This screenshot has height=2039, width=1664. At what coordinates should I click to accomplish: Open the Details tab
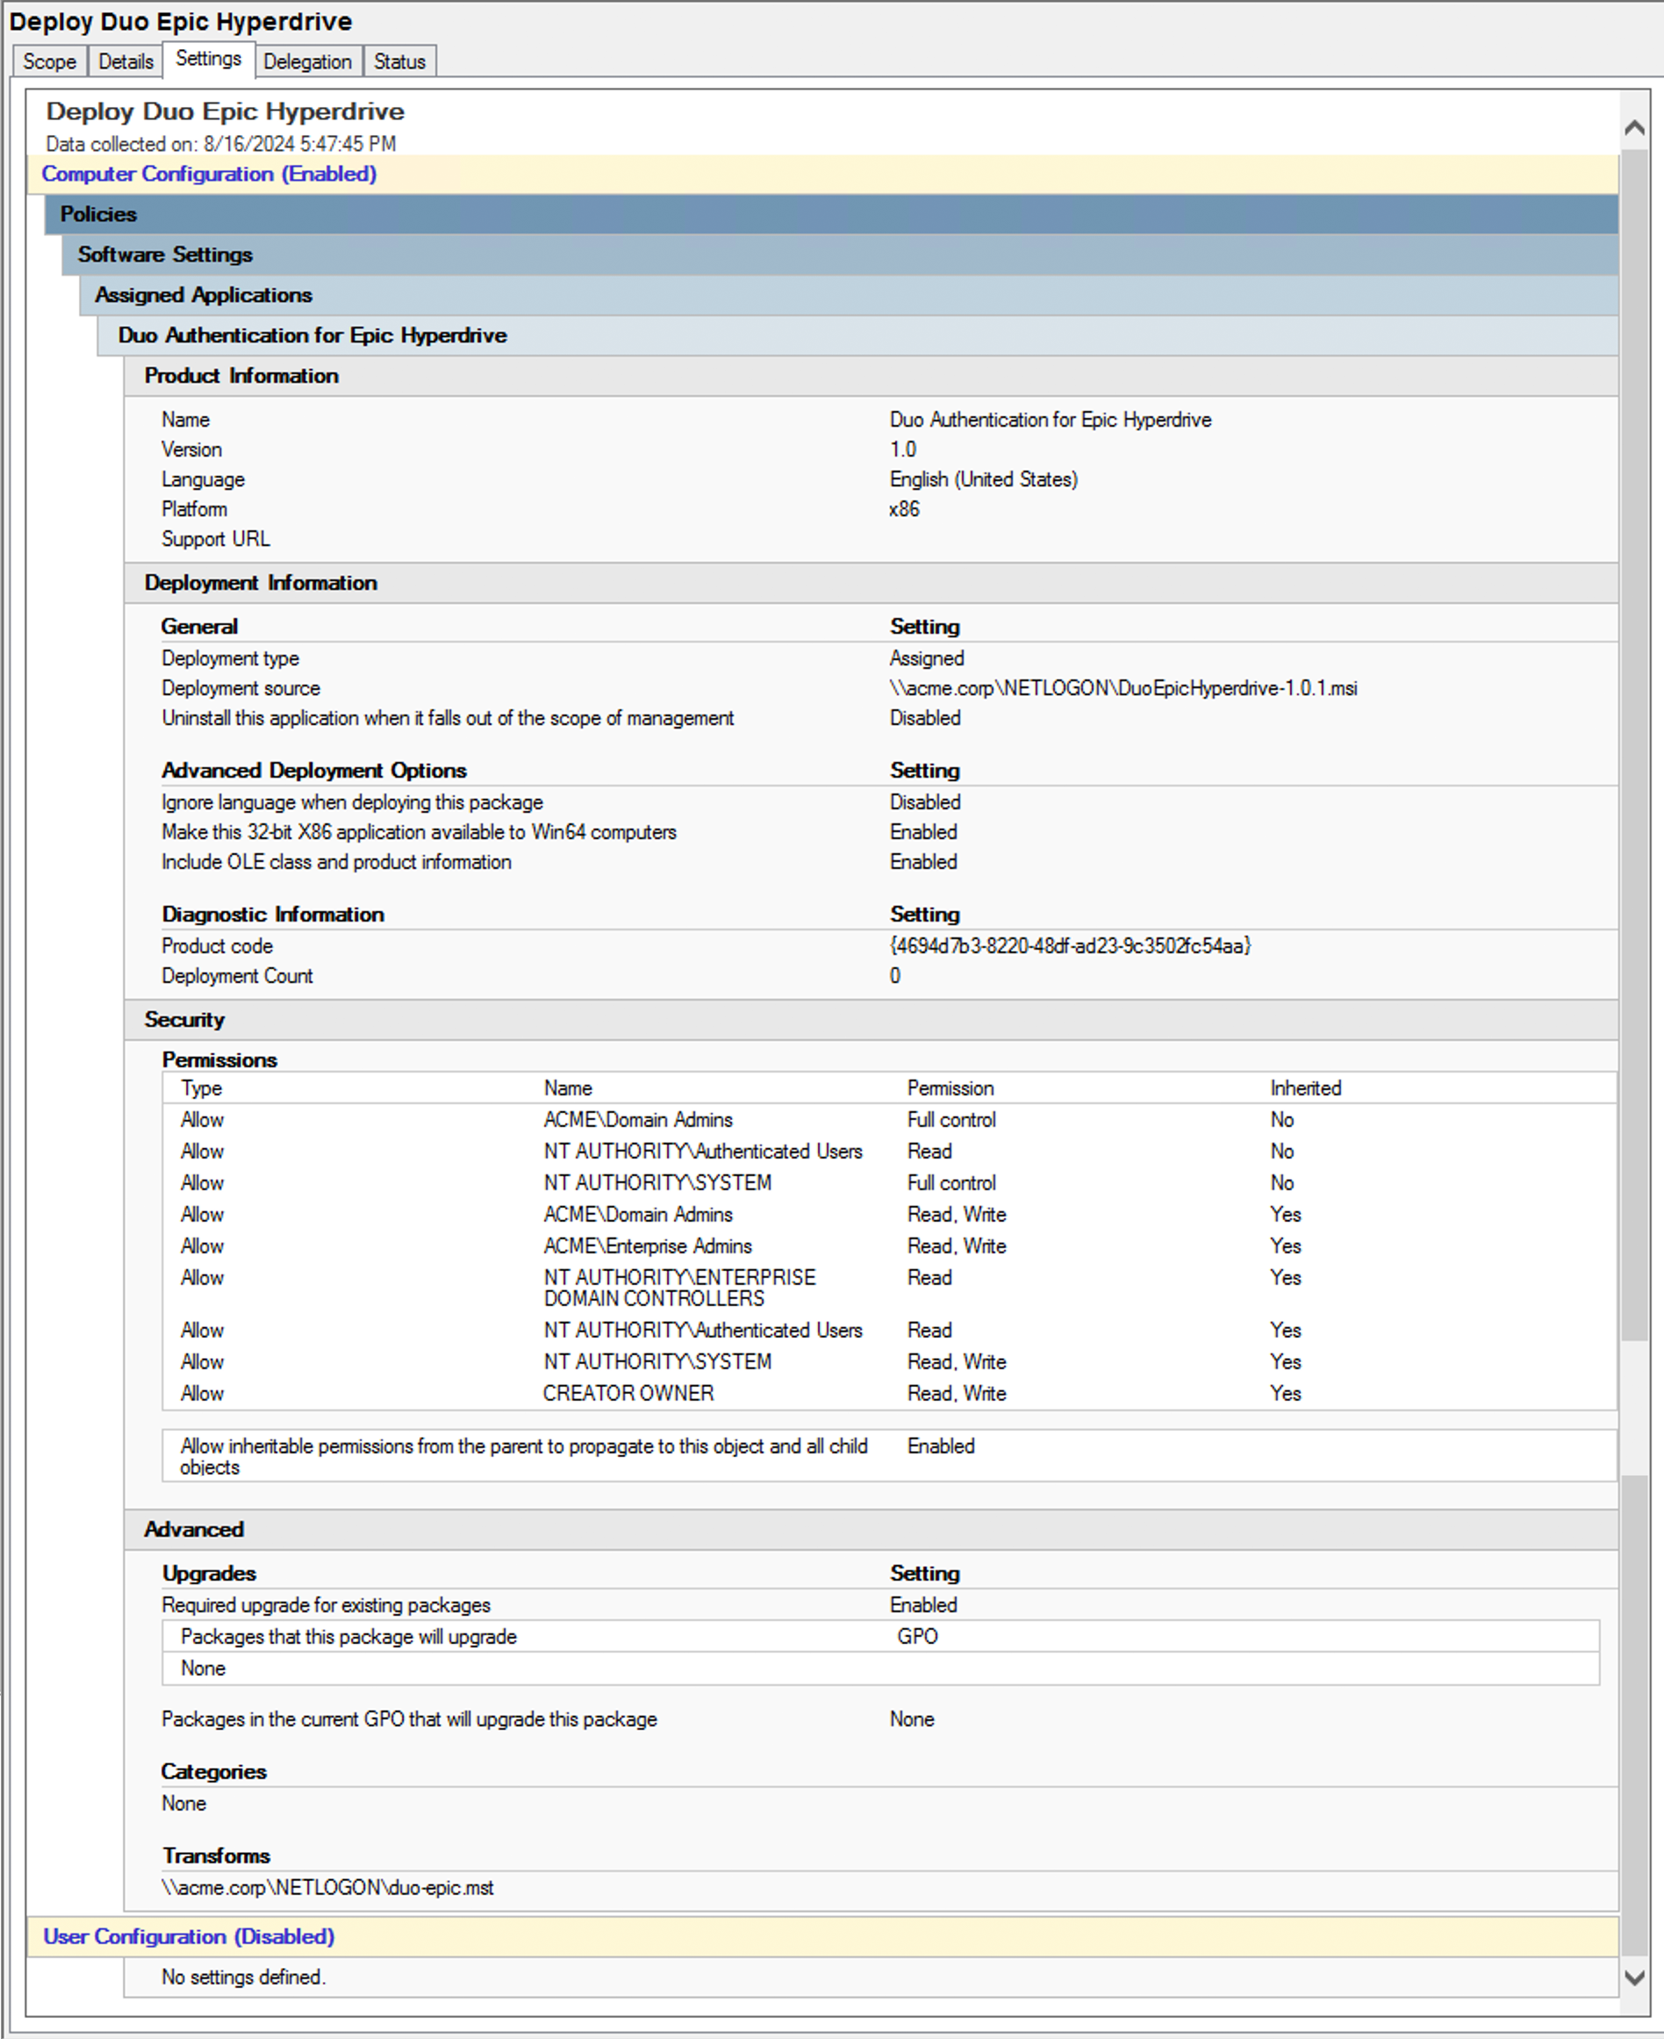125,61
